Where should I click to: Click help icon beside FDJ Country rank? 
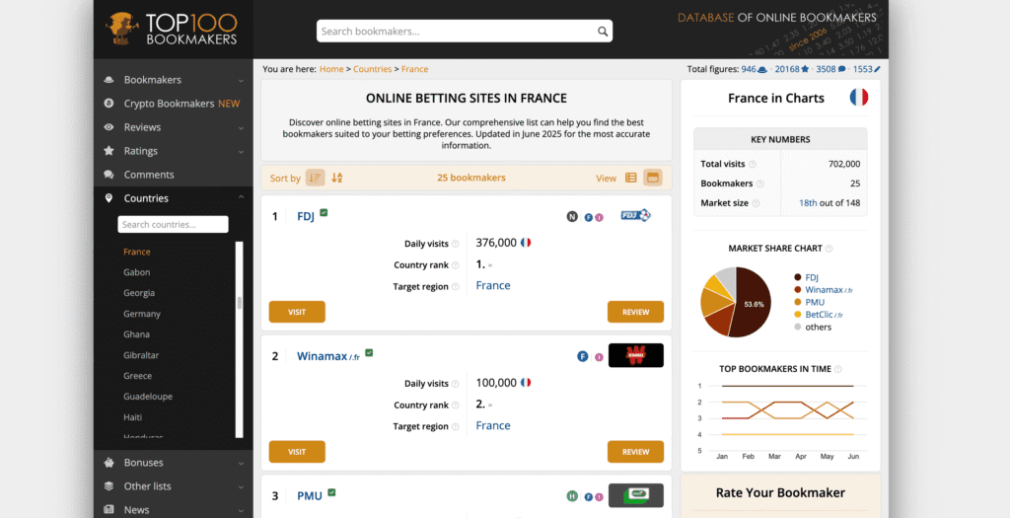click(456, 265)
